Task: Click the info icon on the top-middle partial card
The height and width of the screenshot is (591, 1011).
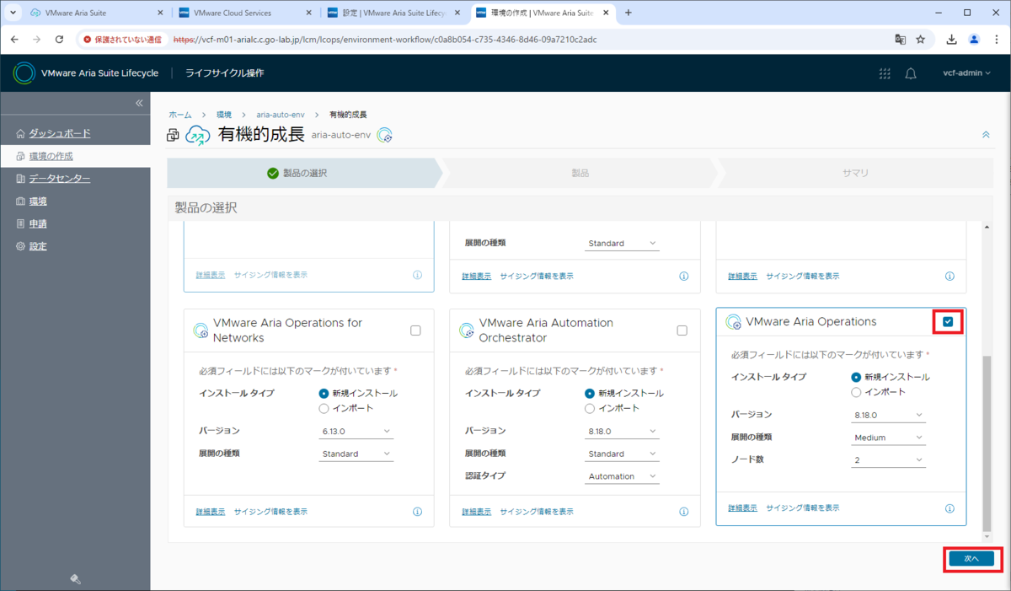Action: click(683, 277)
